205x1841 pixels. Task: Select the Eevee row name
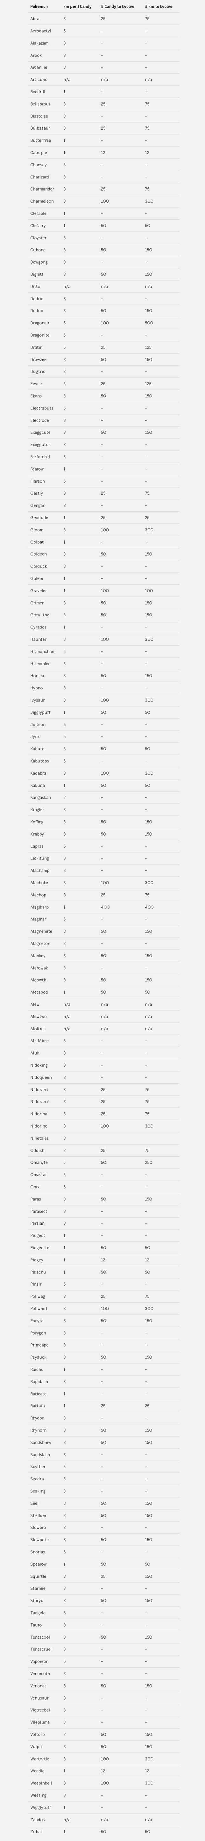[36, 384]
